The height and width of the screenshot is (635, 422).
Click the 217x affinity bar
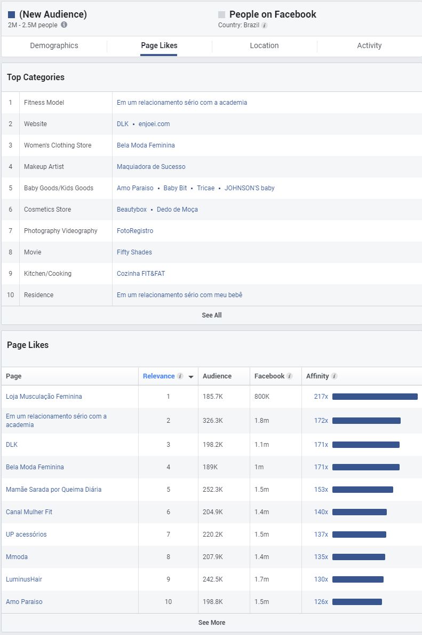click(x=375, y=397)
